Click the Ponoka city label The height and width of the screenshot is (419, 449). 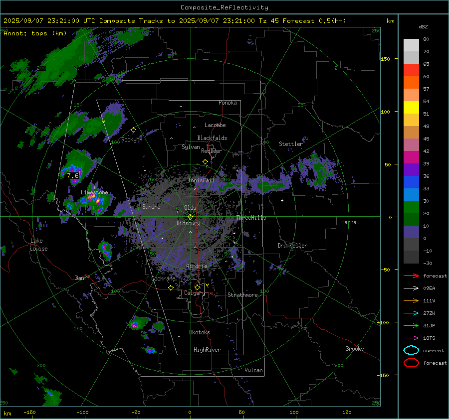pos(227,103)
